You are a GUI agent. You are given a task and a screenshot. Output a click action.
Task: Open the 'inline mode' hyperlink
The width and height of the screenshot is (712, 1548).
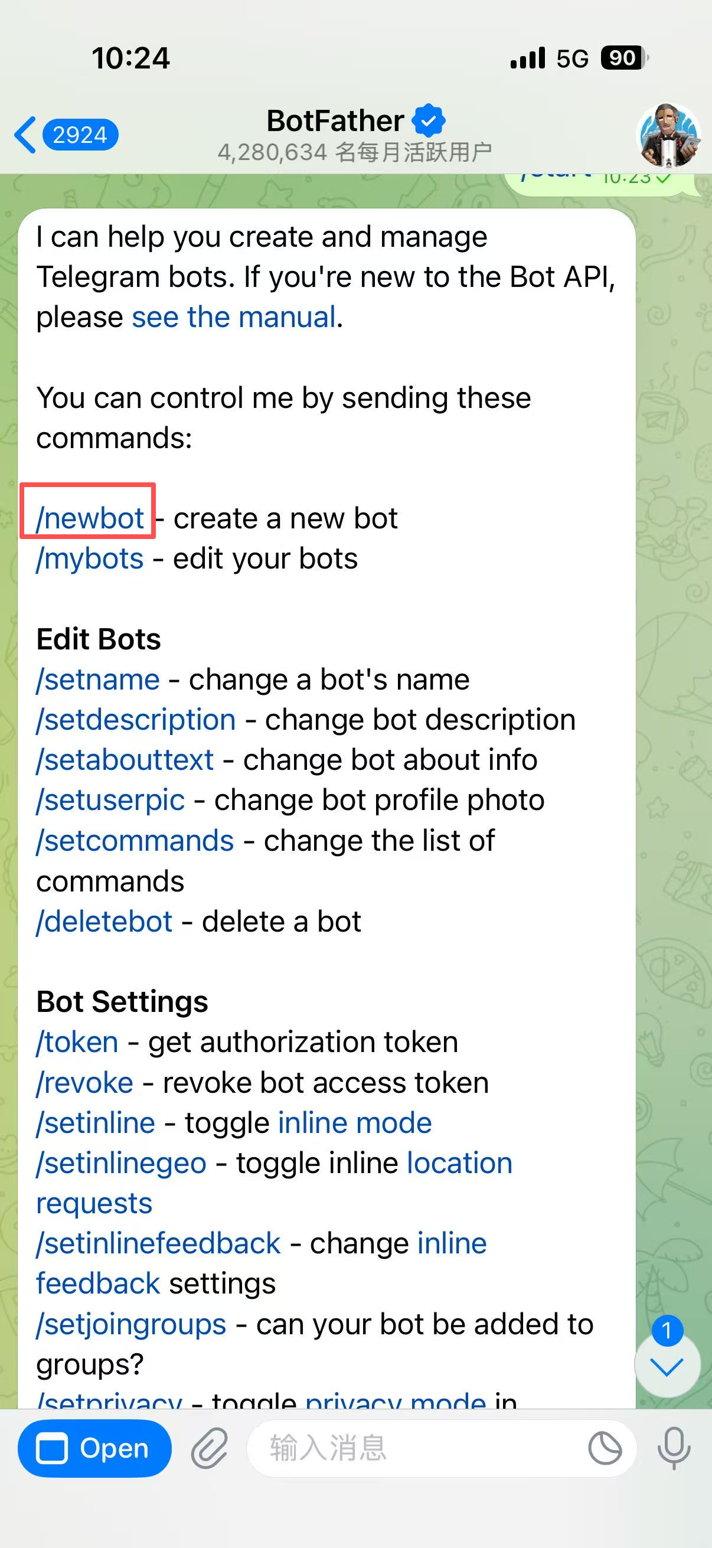(x=354, y=1123)
